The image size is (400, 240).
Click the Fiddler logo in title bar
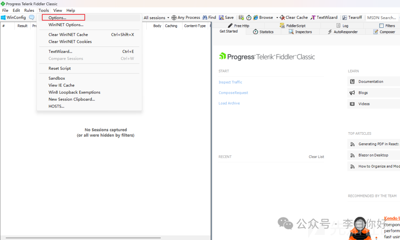click(x=3, y=4)
